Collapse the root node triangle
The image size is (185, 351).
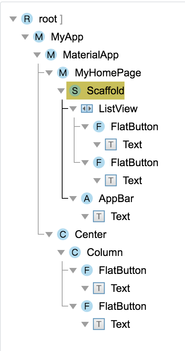coord(13,19)
